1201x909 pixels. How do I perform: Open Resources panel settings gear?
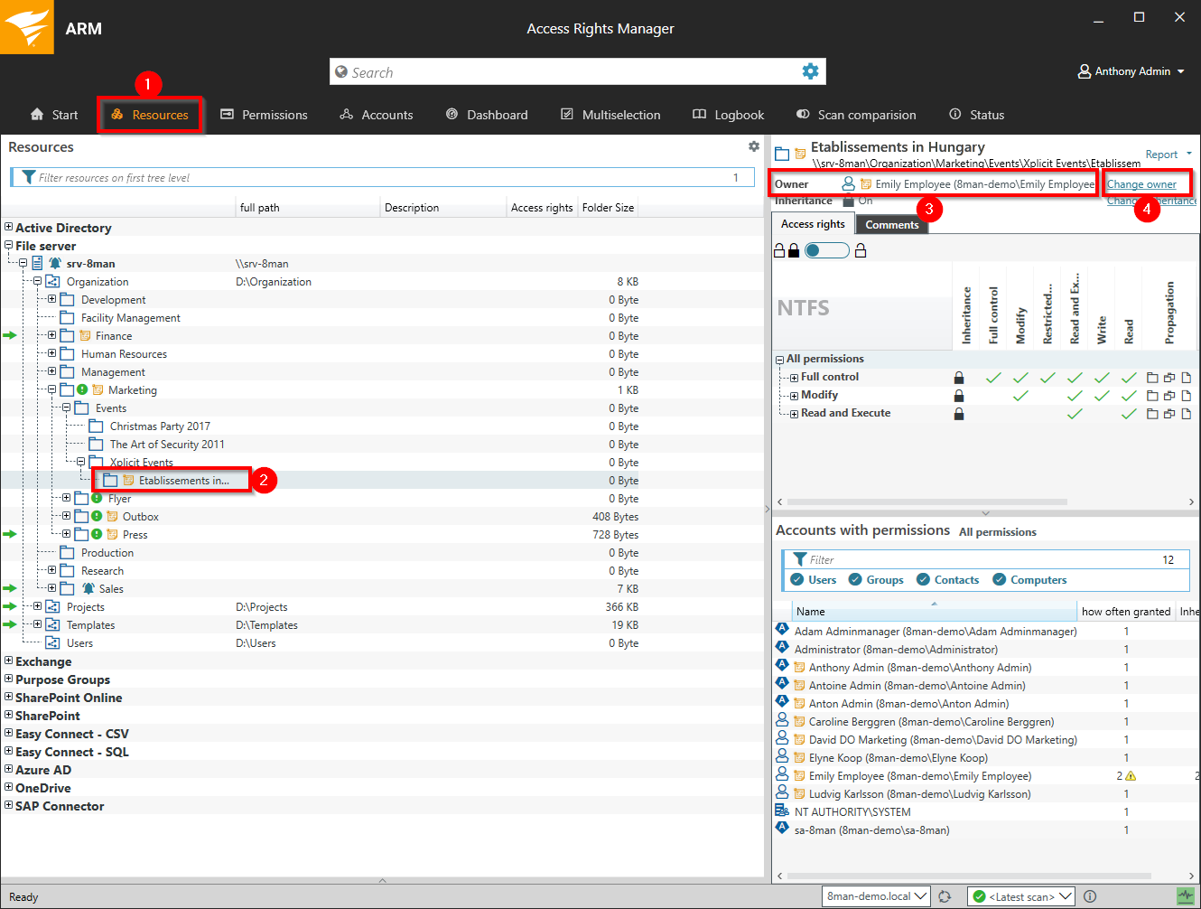click(x=754, y=146)
